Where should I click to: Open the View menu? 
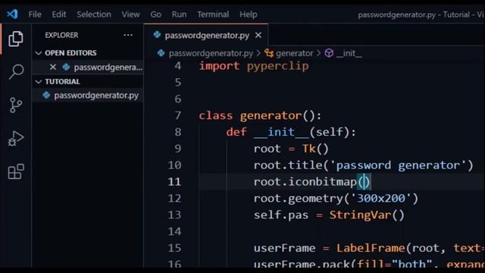point(130,14)
